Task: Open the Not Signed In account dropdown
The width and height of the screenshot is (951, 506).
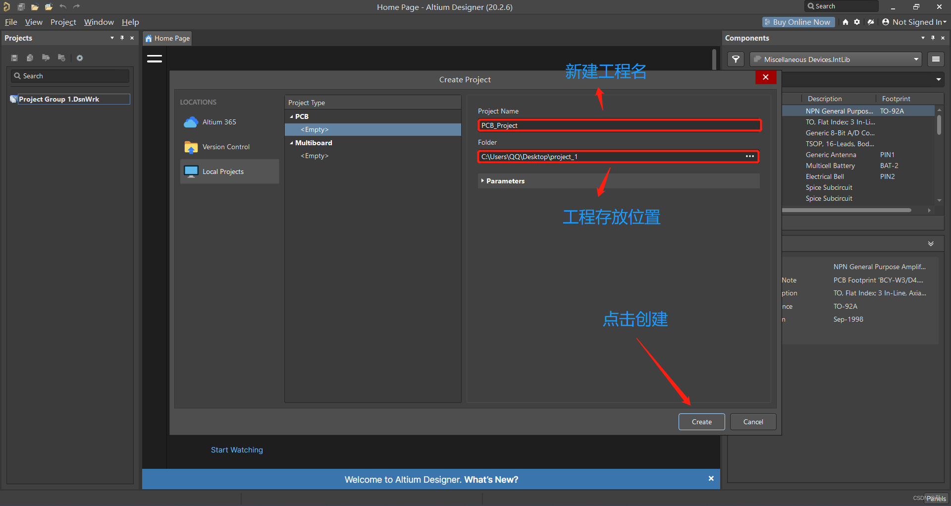Action: [x=914, y=22]
